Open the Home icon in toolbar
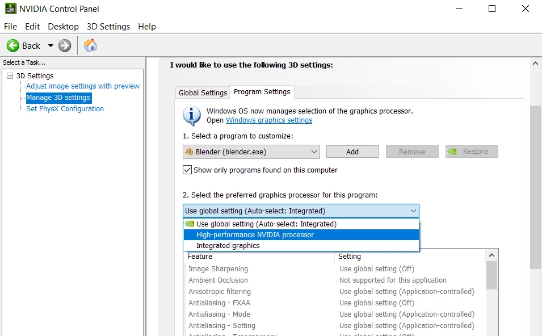The height and width of the screenshot is (336, 542). (90, 45)
